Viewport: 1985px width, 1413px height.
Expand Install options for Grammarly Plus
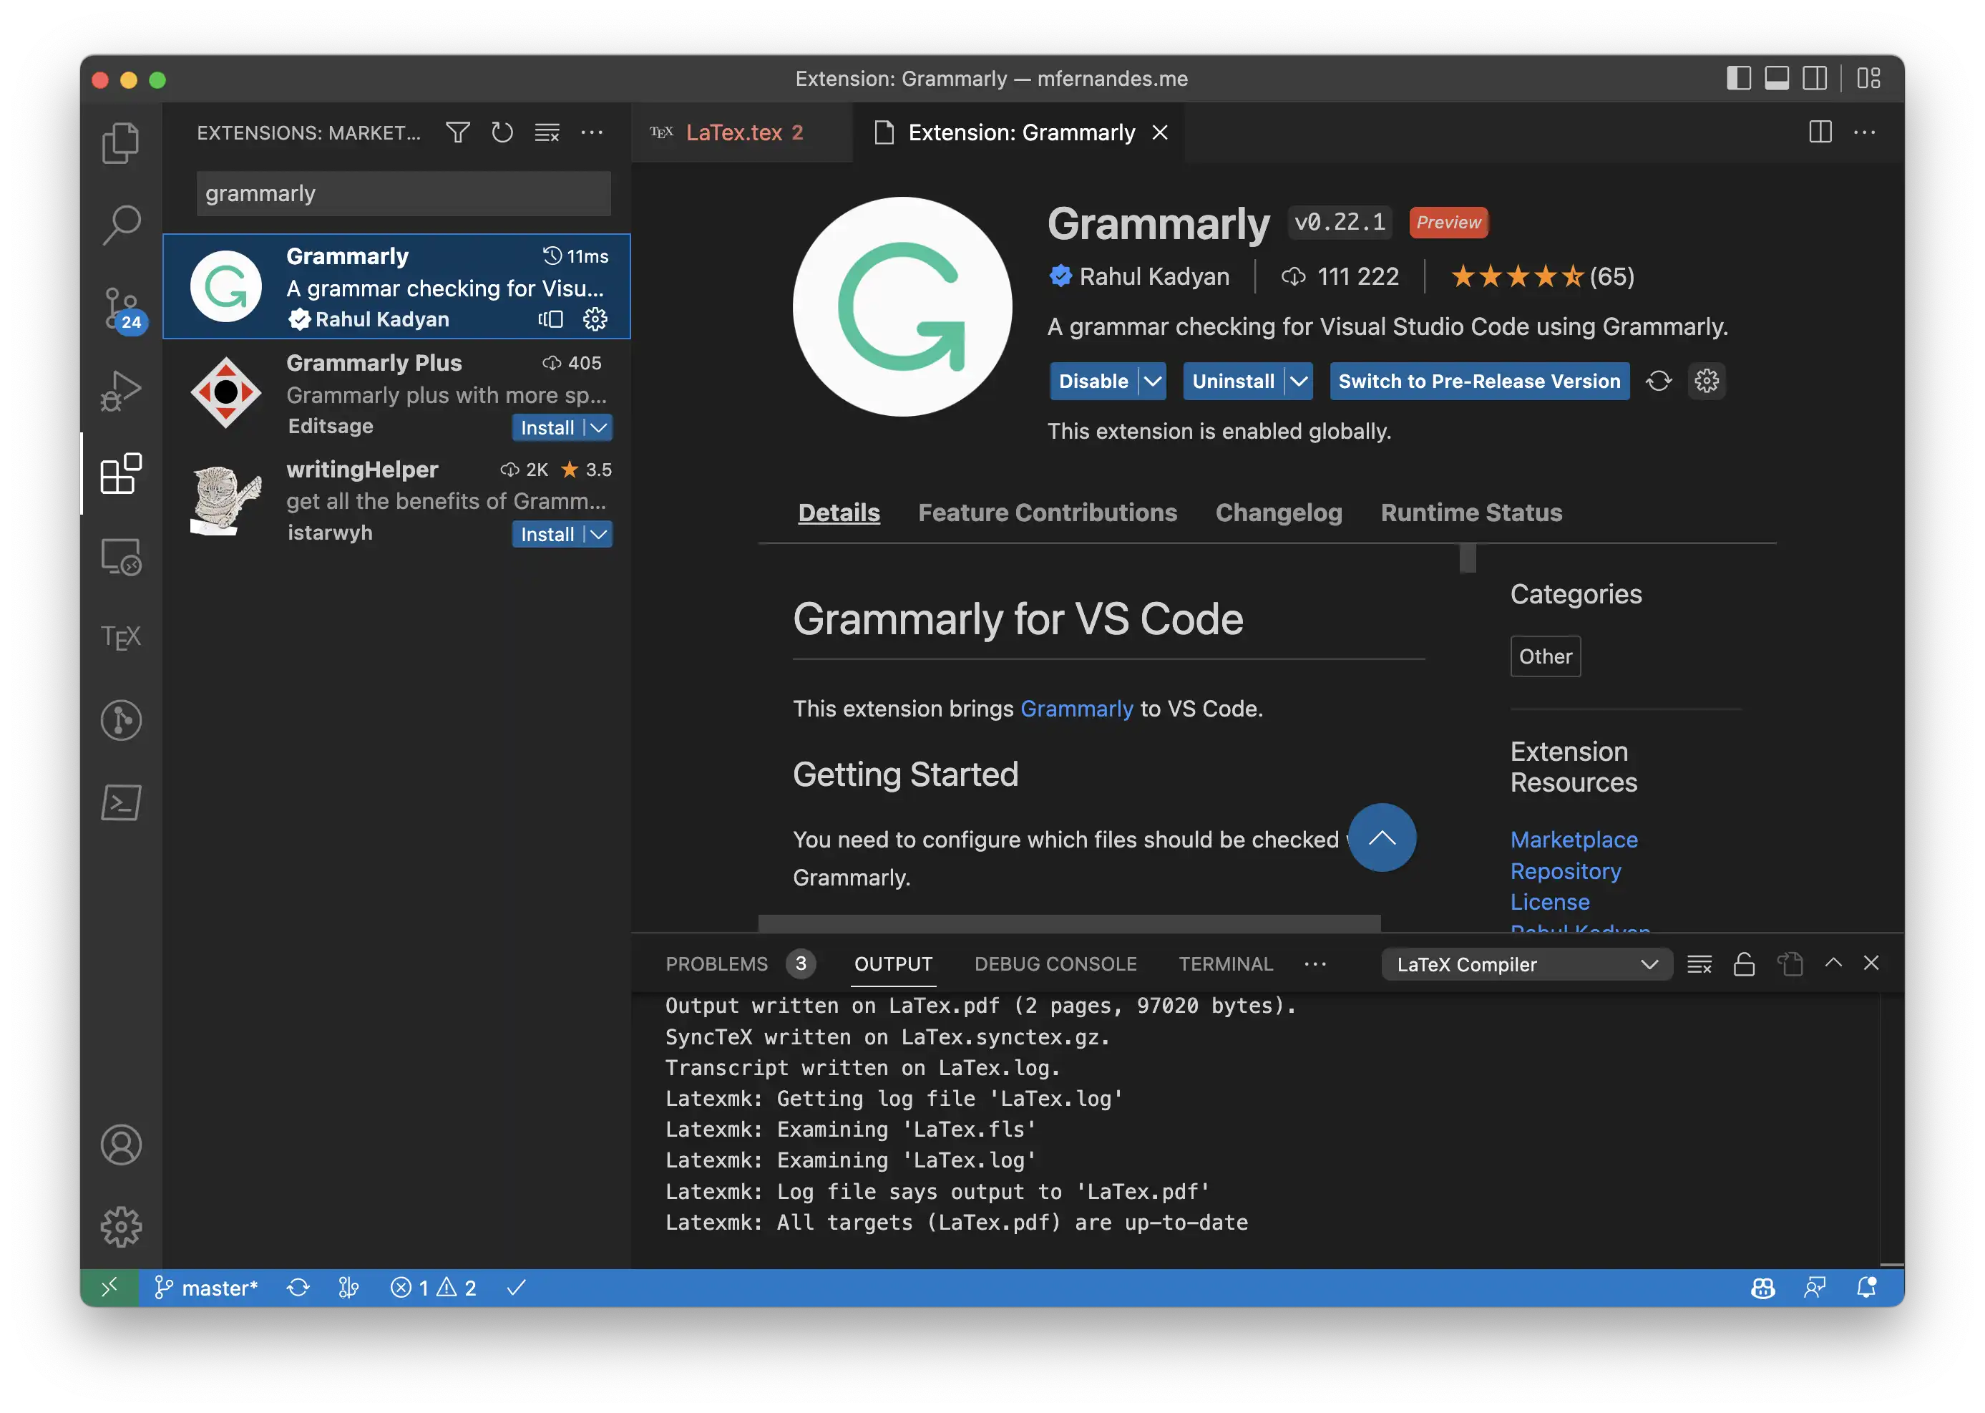598,427
